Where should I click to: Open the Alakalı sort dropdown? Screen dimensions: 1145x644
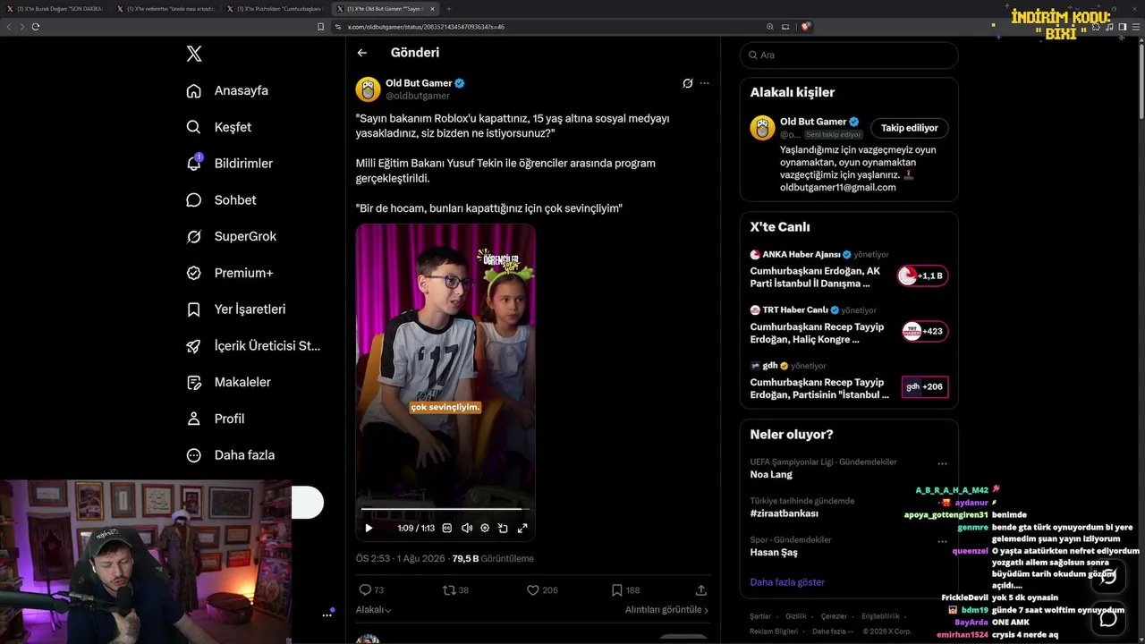374,610
